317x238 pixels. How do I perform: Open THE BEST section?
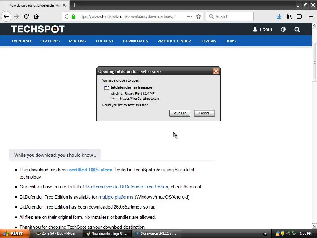point(104,41)
